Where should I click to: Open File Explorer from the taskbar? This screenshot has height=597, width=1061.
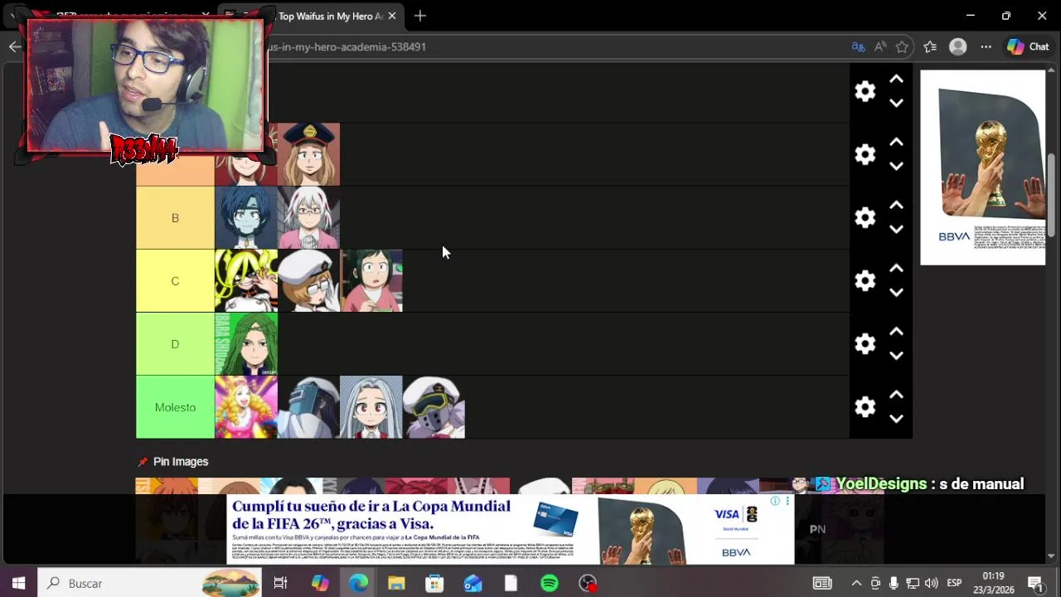click(396, 583)
